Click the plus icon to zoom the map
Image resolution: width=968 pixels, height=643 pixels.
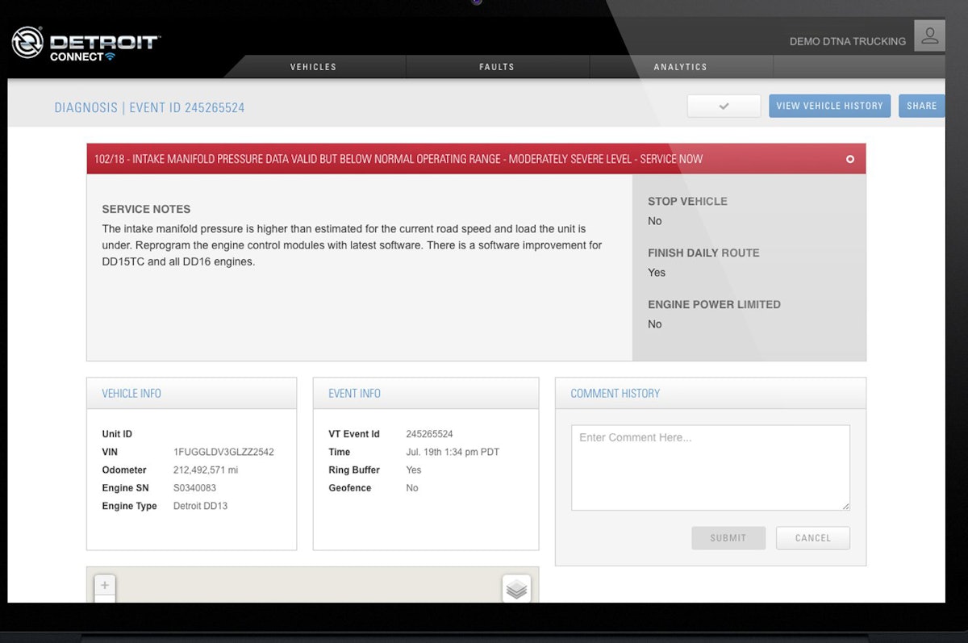pyautogui.click(x=104, y=585)
